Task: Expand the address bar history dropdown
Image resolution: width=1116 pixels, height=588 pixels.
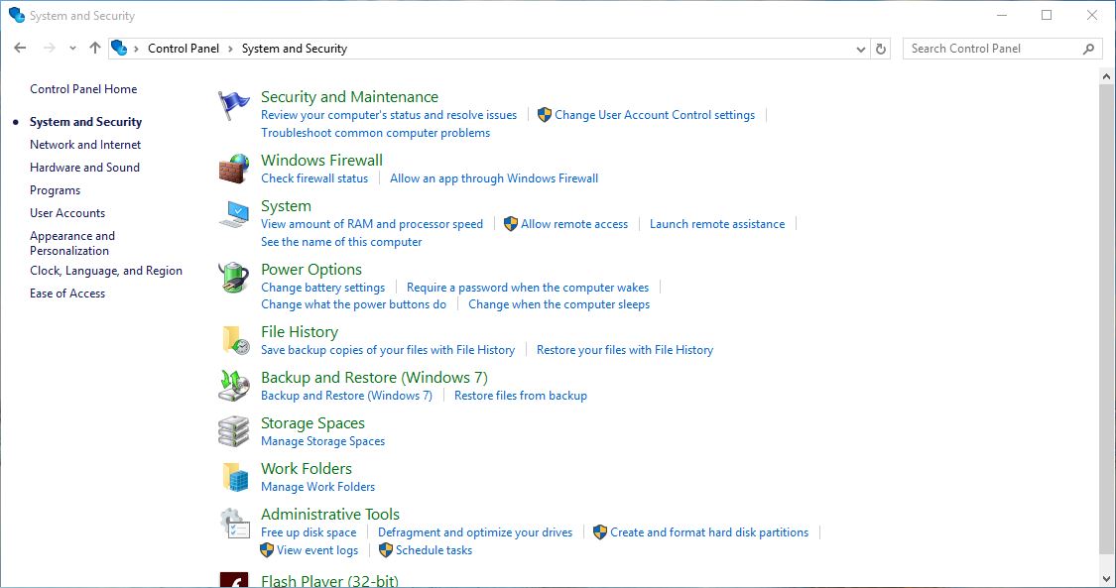Action: 860,49
